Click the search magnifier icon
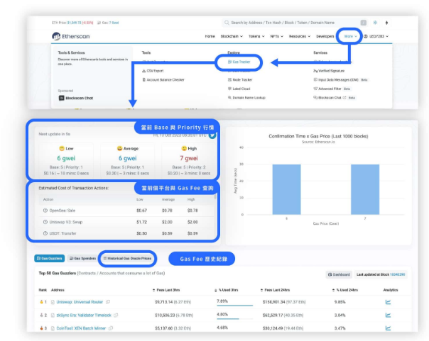This screenshot has width=429, height=341. pyautogui.click(x=227, y=23)
